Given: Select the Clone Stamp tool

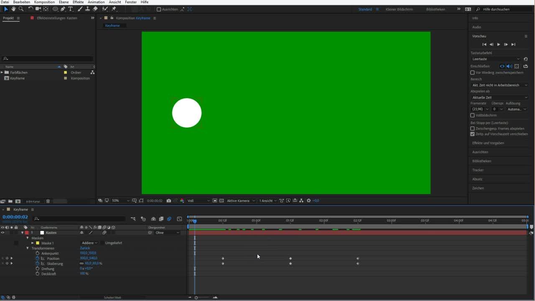Looking at the screenshot, I should tap(87, 9).
